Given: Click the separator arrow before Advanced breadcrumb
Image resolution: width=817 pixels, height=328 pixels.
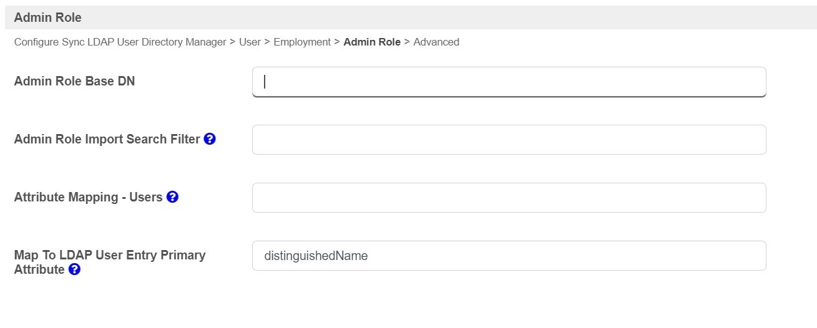Looking at the screenshot, I should pyautogui.click(x=407, y=42).
